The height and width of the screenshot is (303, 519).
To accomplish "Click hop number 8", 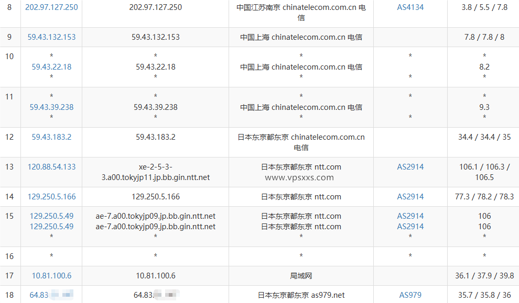I will click(x=9, y=7).
